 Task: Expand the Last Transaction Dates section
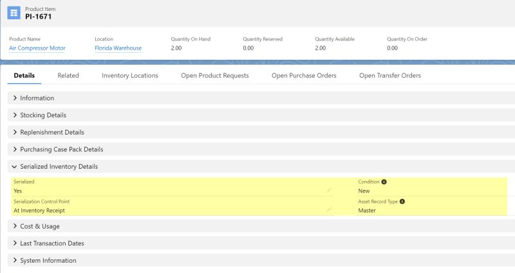[x=261, y=243]
